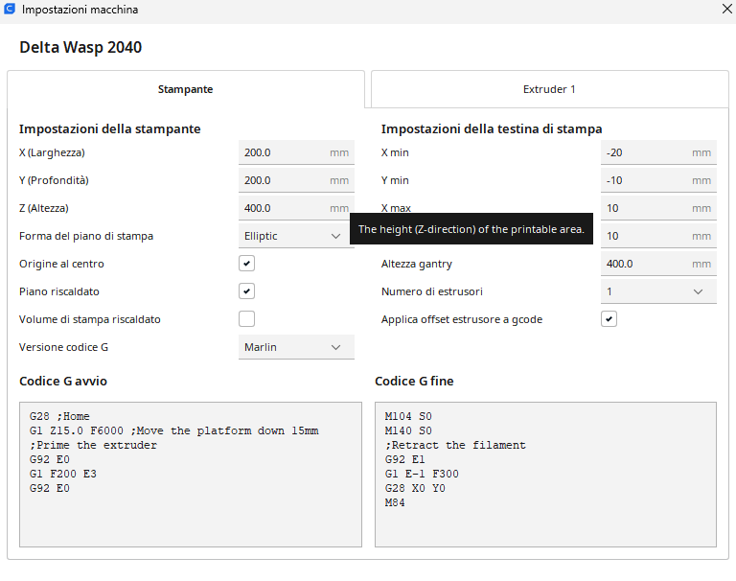This screenshot has height=581, width=736.
Task: Click the Codice G avvio label
Action: [63, 381]
